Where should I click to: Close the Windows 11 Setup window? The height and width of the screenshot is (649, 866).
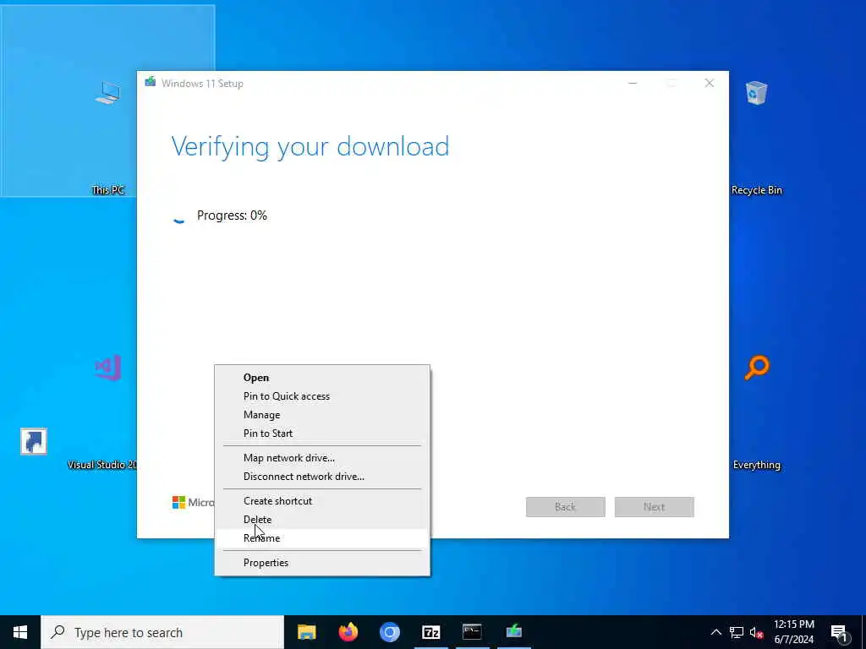tap(710, 84)
